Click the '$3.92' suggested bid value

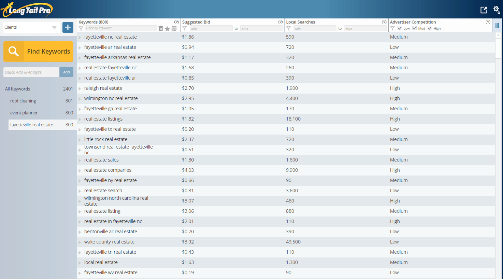coord(188,242)
